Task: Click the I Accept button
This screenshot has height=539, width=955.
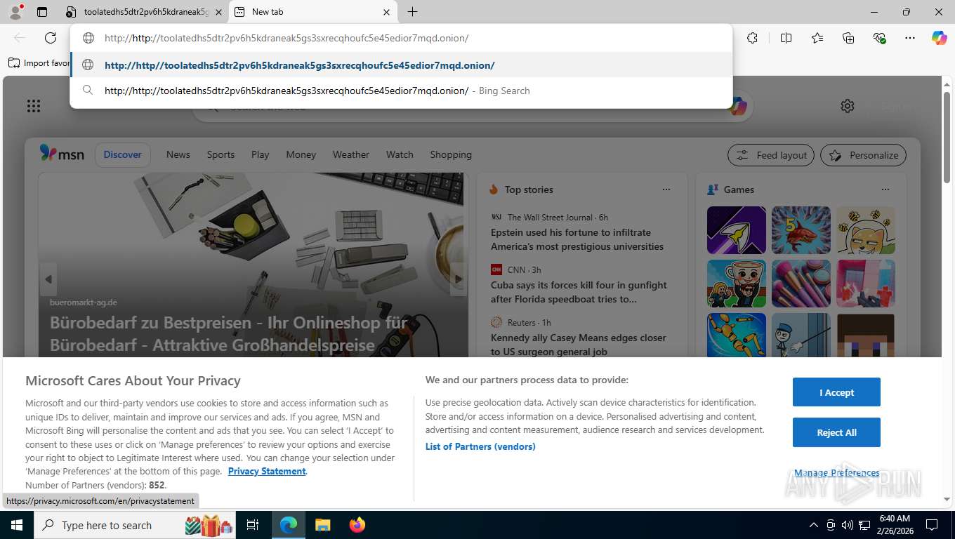Action: click(836, 392)
